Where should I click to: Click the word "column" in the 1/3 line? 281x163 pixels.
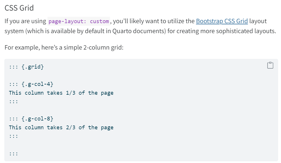34,93
